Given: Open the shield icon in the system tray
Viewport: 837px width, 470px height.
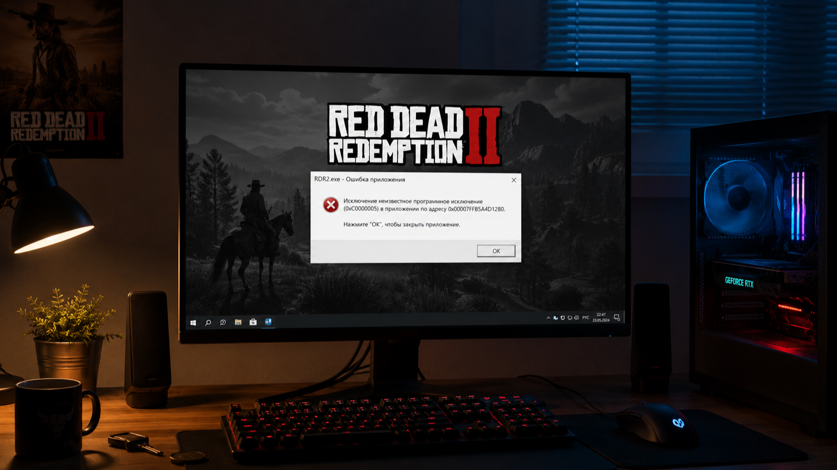Looking at the screenshot, I should pos(563,318).
